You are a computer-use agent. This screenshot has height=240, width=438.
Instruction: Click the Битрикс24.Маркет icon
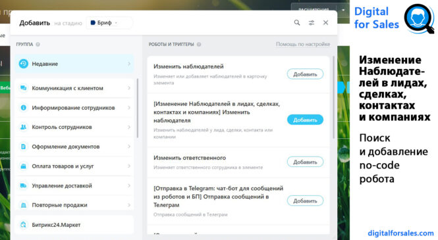[x=24, y=225]
